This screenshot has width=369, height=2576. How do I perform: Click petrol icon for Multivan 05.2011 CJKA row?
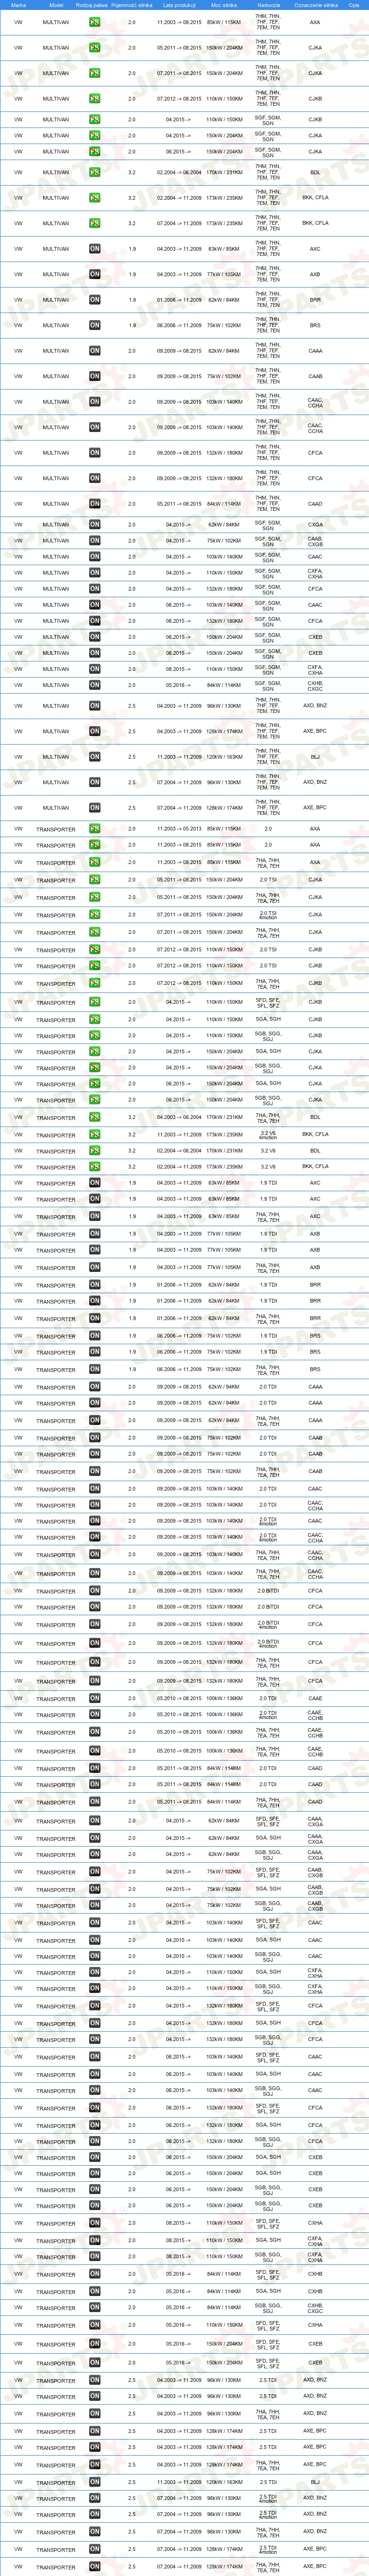tap(94, 47)
